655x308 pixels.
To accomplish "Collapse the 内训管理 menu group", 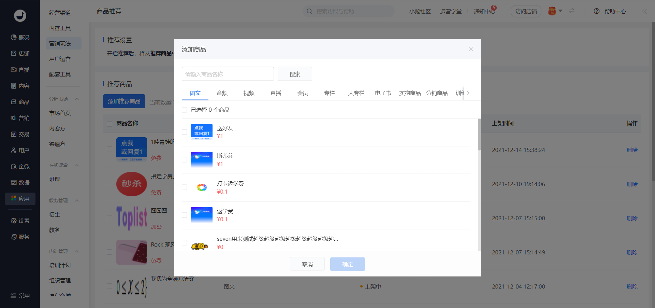I will click(x=77, y=251).
